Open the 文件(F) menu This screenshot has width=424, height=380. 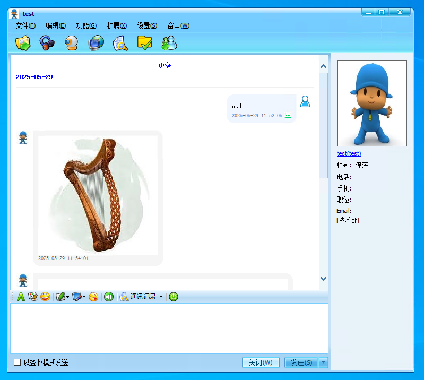click(x=25, y=25)
